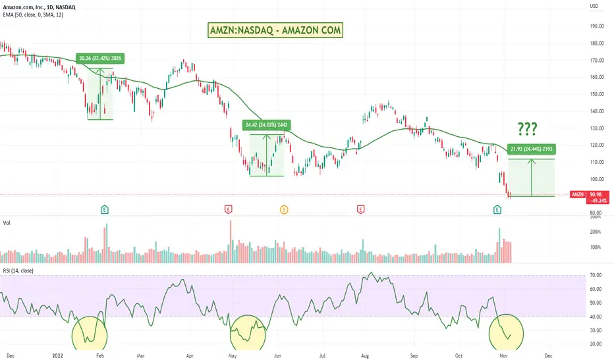The width and height of the screenshot is (614, 362).
Task: Click the EMA (50, close, 0, SMA, 12) legend
Action: pyautogui.click(x=33, y=15)
